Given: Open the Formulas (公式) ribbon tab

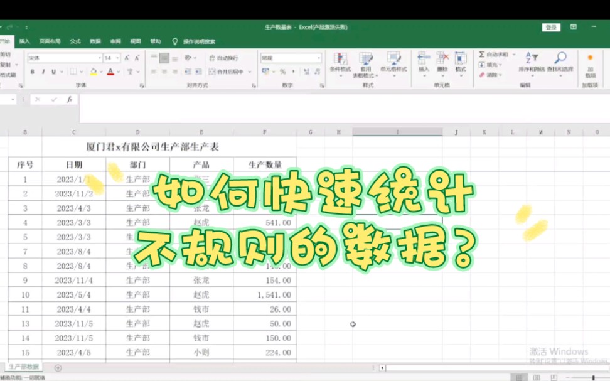Looking at the screenshot, I should point(75,41).
